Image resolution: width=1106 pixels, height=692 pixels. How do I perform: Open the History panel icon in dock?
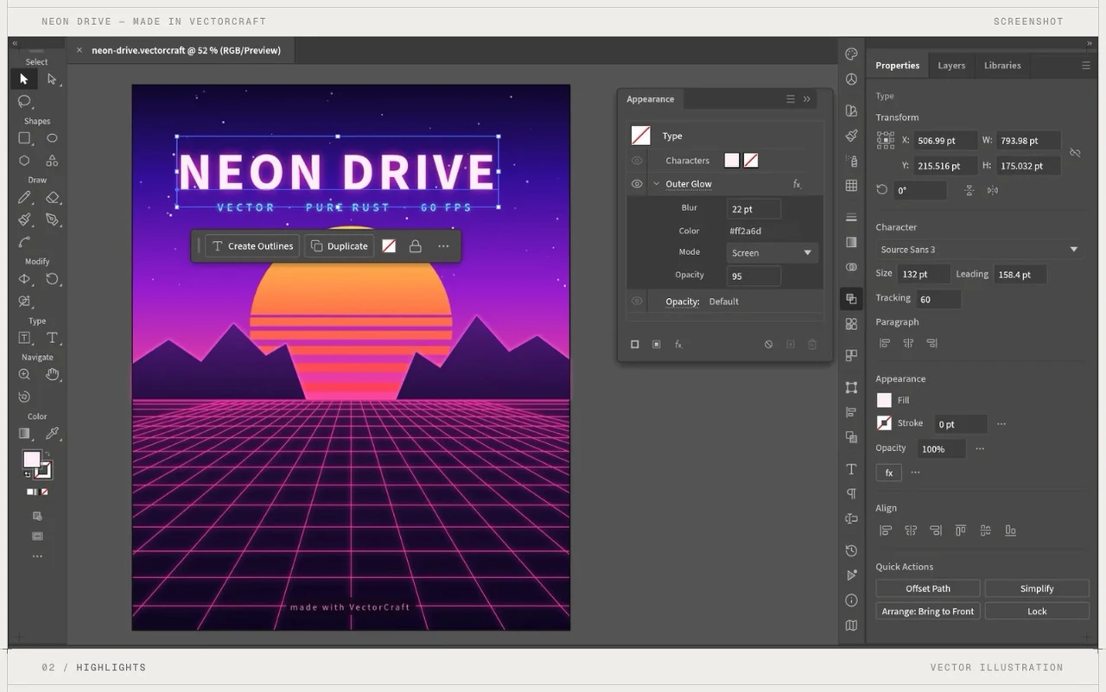coord(851,551)
